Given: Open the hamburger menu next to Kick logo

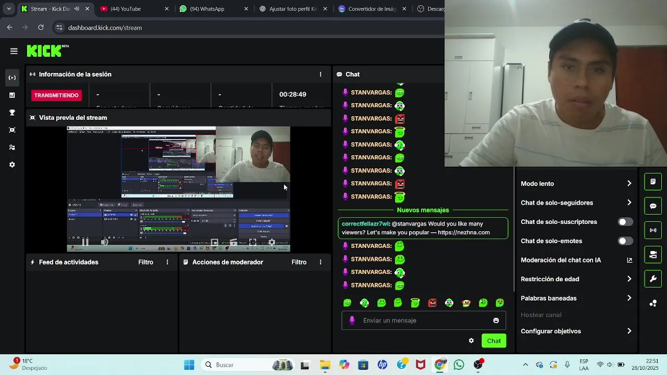Looking at the screenshot, I should pyautogui.click(x=14, y=51).
